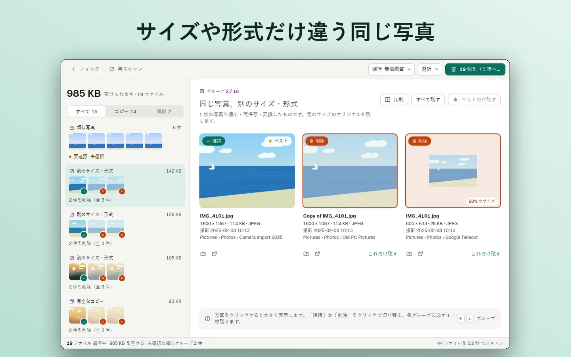This screenshot has width=571, height=357.
Task: Select the 142 KB 別のサイズ・形式 group
Action: pyautogui.click(x=125, y=186)
